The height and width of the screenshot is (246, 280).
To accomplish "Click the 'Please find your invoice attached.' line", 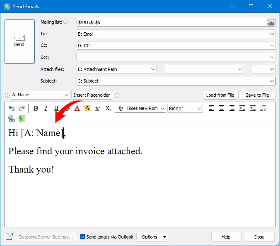I will point(75,151).
